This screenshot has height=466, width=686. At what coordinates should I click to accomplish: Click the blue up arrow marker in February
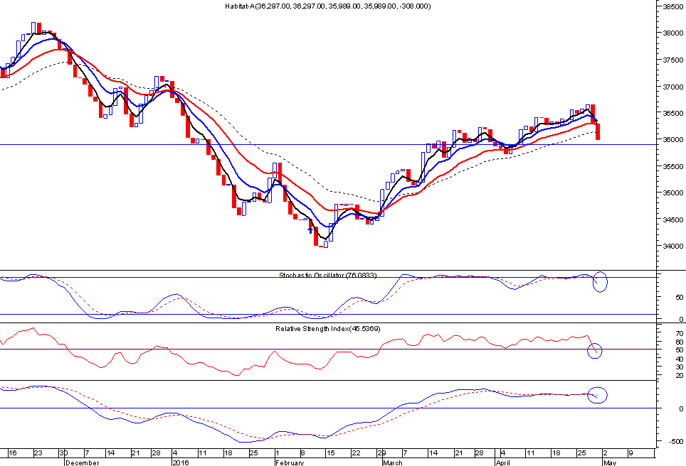[311, 230]
